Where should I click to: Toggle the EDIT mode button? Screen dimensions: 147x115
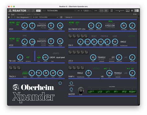pos(38,10)
